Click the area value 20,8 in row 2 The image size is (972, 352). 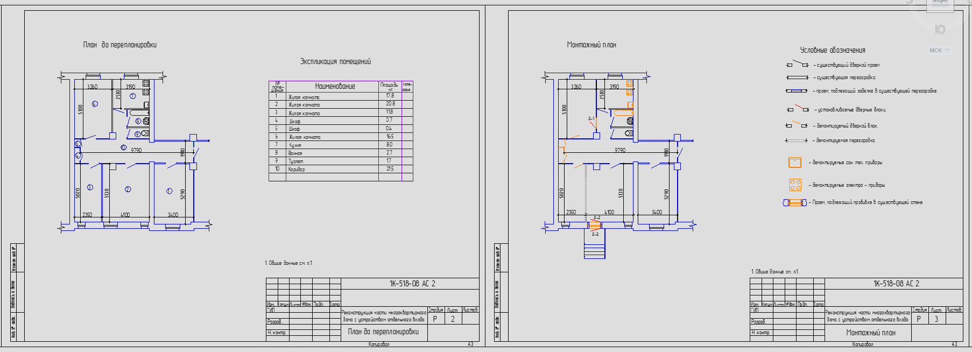pos(390,104)
